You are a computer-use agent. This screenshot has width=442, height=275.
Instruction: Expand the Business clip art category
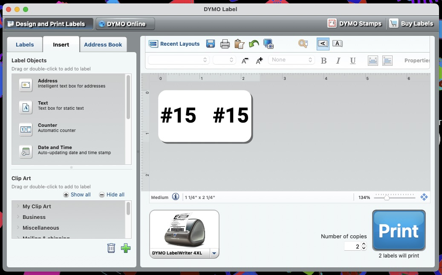[x=18, y=217]
